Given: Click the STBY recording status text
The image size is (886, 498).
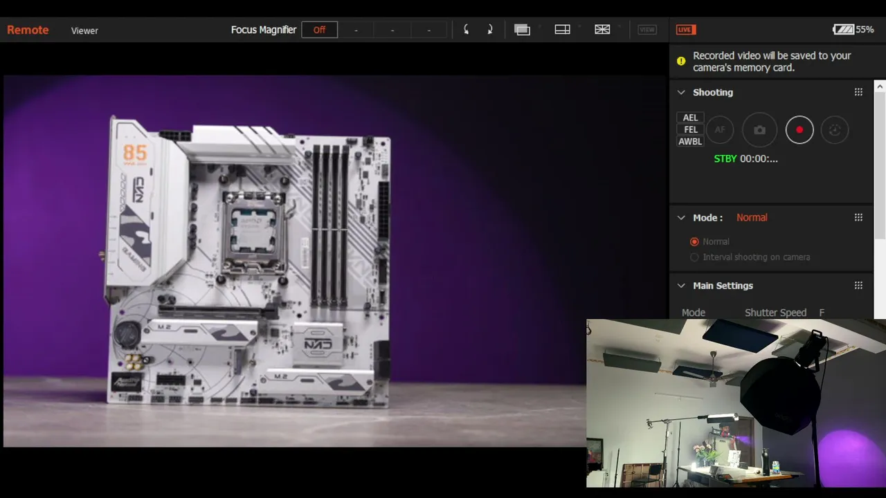Looking at the screenshot, I should [x=725, y=158].
